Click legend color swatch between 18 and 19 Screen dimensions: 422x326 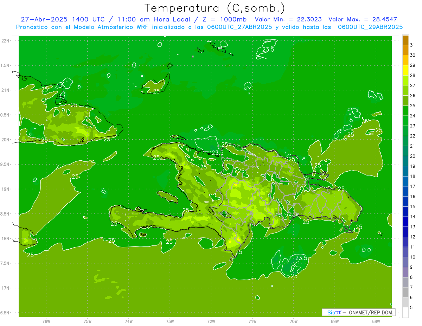405,171
